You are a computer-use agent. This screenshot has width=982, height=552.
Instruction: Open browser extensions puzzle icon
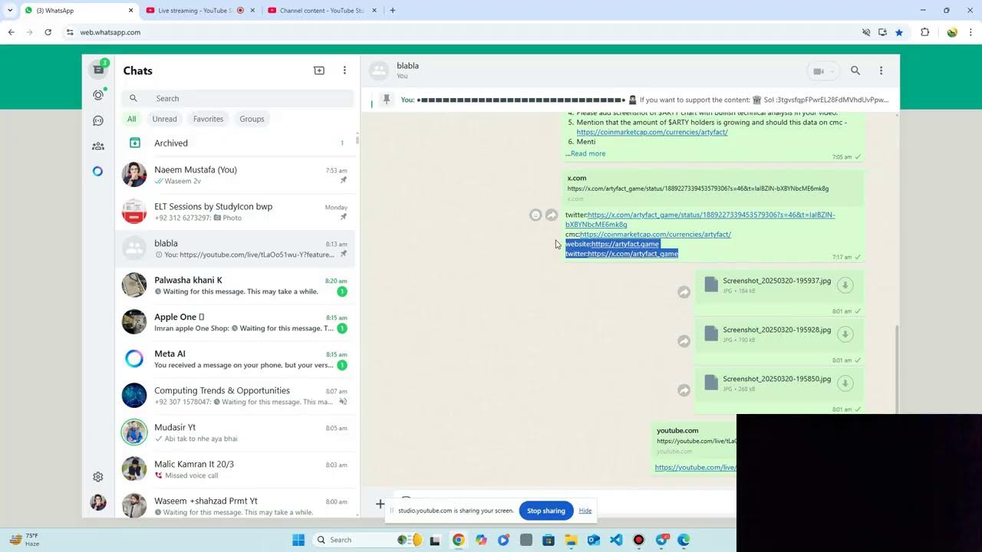924,32
